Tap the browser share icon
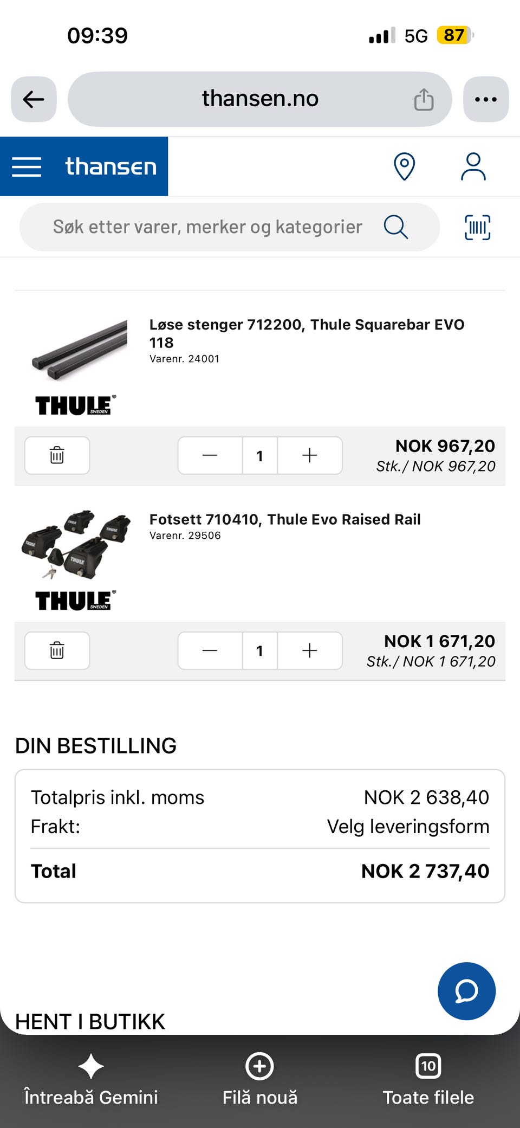This screenshot has width=520, height=1128. click(424, 99)
